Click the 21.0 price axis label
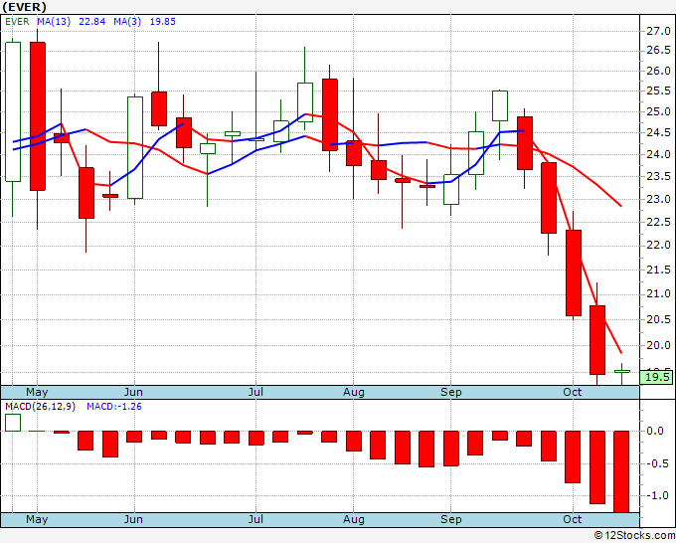This screenshot has width=676, height=543. click(x=658, y=294)
